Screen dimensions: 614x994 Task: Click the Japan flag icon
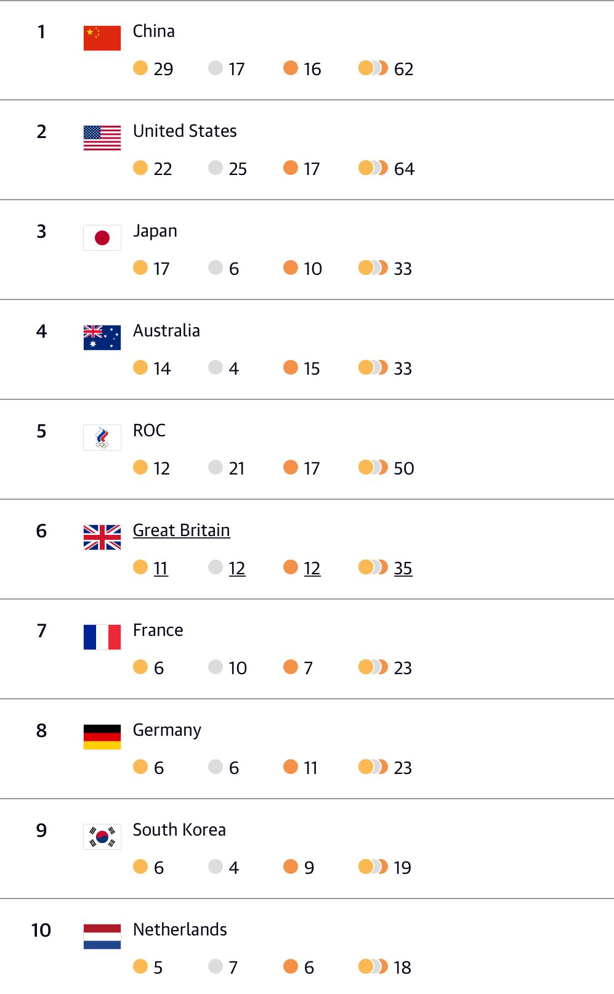coord(102,238)
